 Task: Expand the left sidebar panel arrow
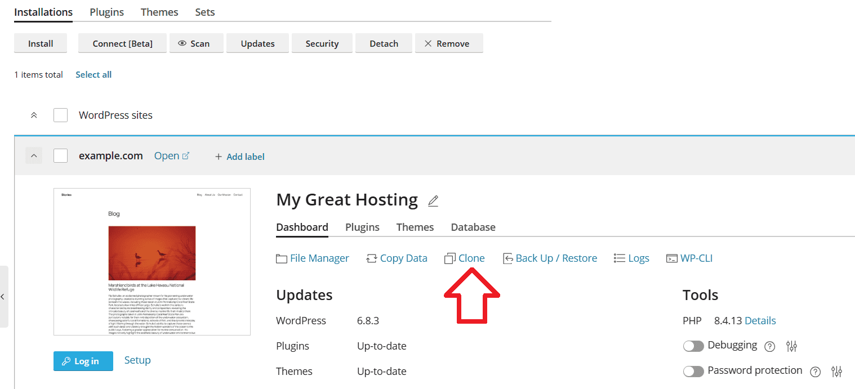tap(3, 297)
